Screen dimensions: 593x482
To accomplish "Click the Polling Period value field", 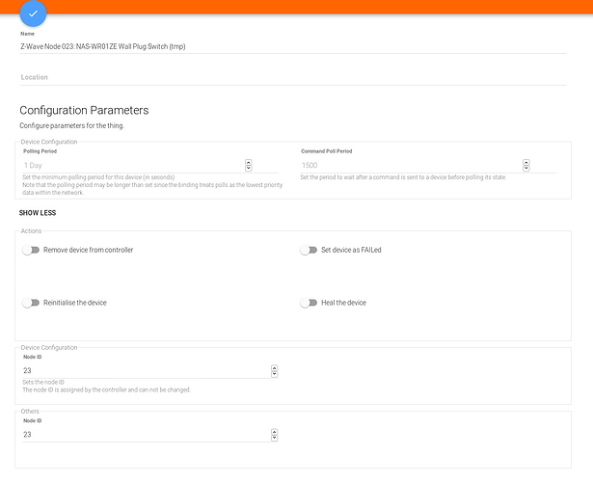I will (x=130, y=165).
